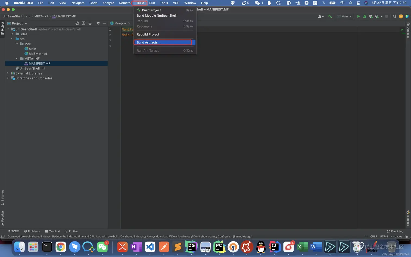
Task: Select JmBeanShell.iml file in the tree
Action: 32,68
